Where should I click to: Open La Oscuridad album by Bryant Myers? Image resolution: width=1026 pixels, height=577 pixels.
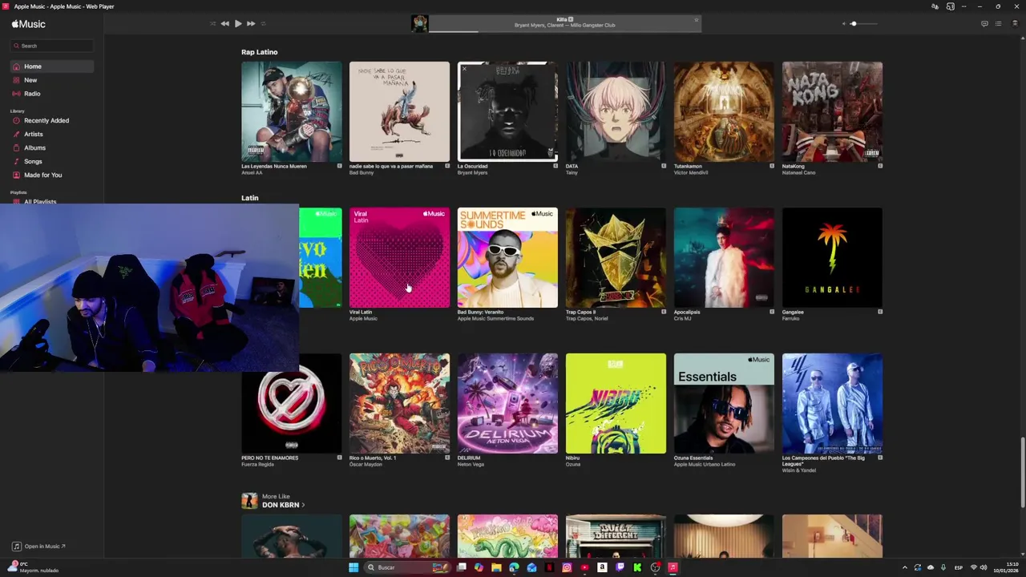[x=507, y=111]
